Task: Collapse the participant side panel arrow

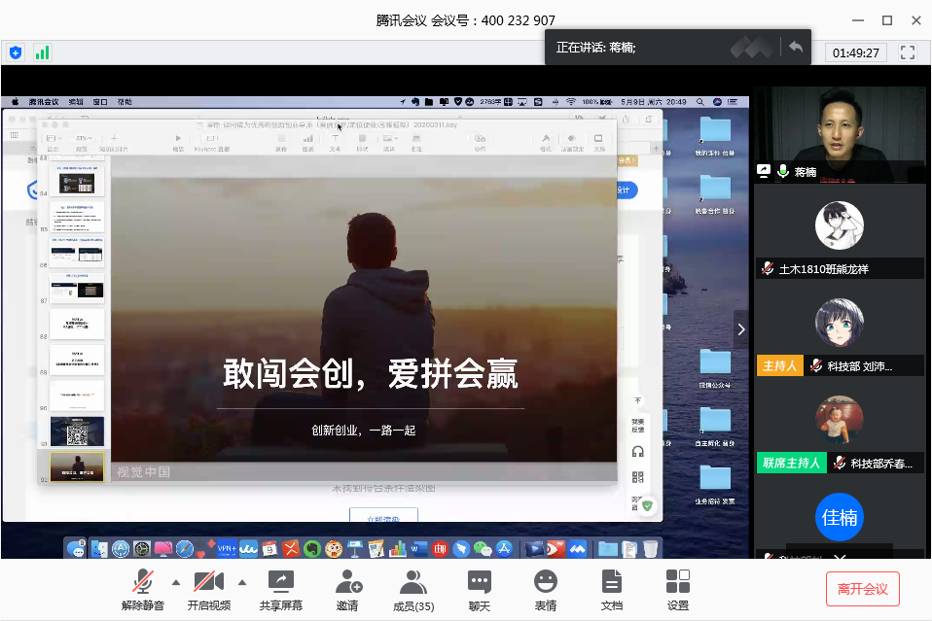Action: (x=741, y=329)
